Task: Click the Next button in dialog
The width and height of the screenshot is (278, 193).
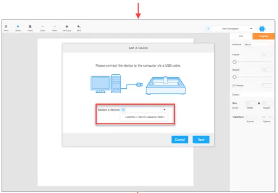Action: click(x=201, y=140)
